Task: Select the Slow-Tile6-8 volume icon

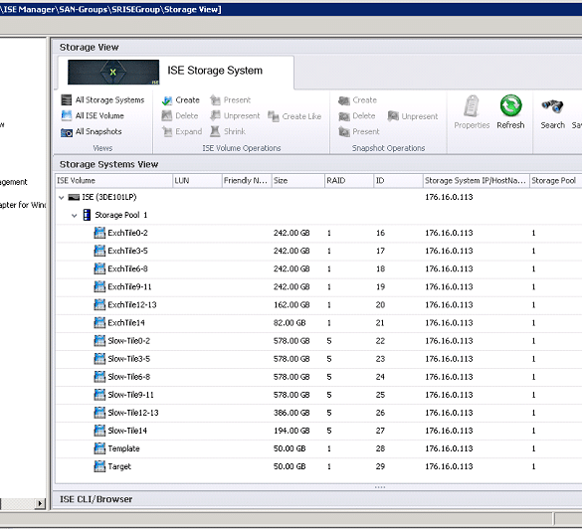Action: (x=99, y=377)
